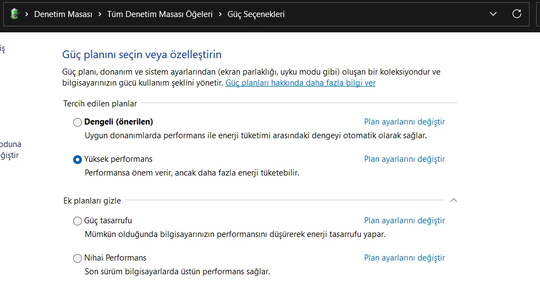Click the Power Options icon in address bar
This screenshot has width=540, height=305.
[x=14, y=14]
